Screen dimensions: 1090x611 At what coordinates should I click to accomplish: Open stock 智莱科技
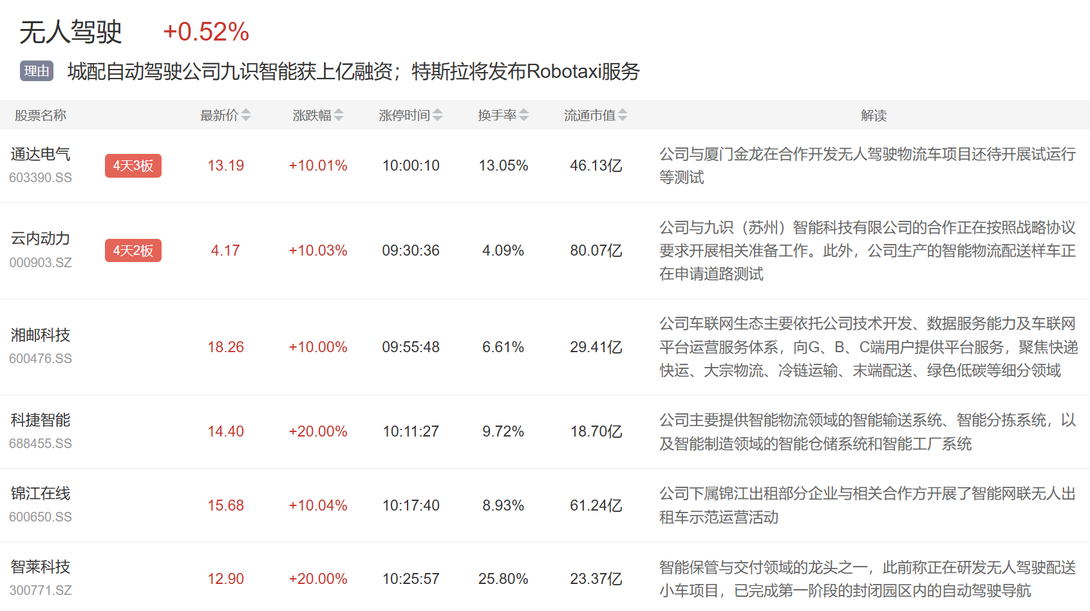[x=41, y=567]
